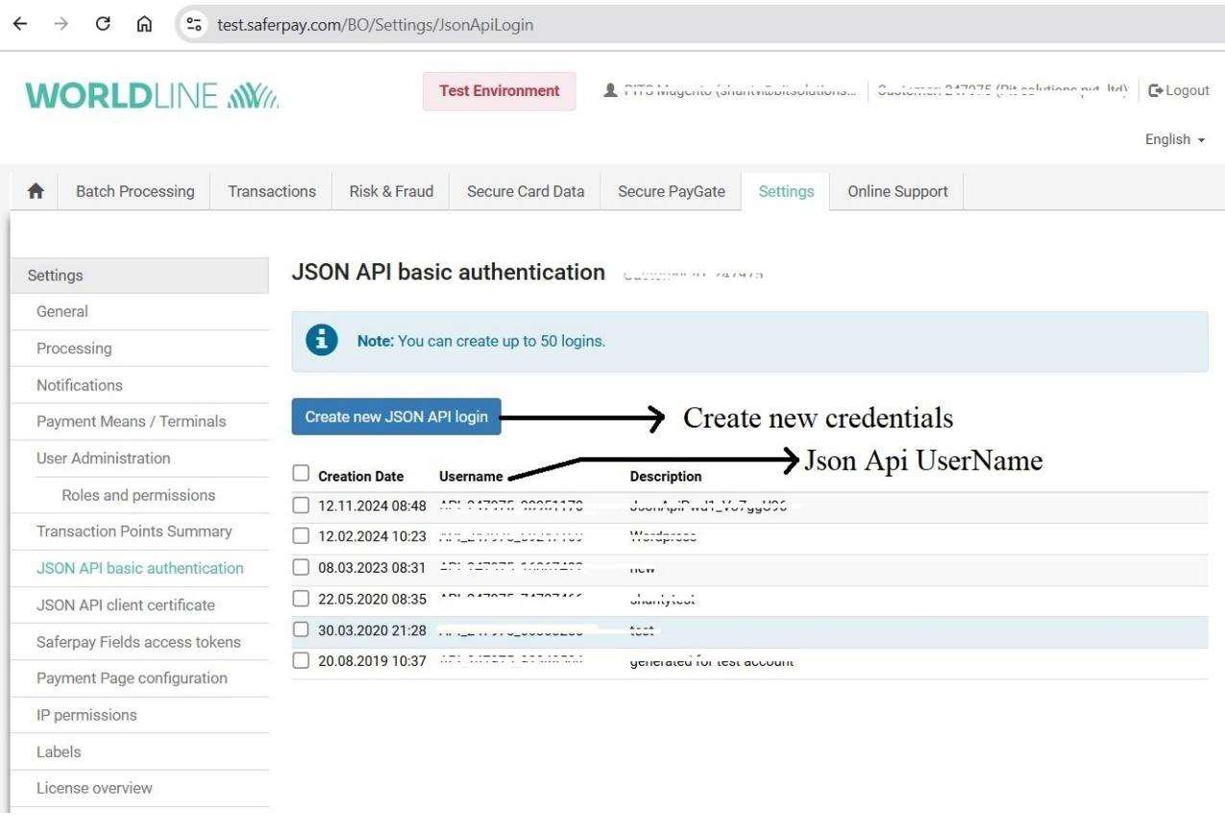Switch to Secure PayGate tab
Viewport: 1225px width, 834px height.
click(x=671, y=191)
